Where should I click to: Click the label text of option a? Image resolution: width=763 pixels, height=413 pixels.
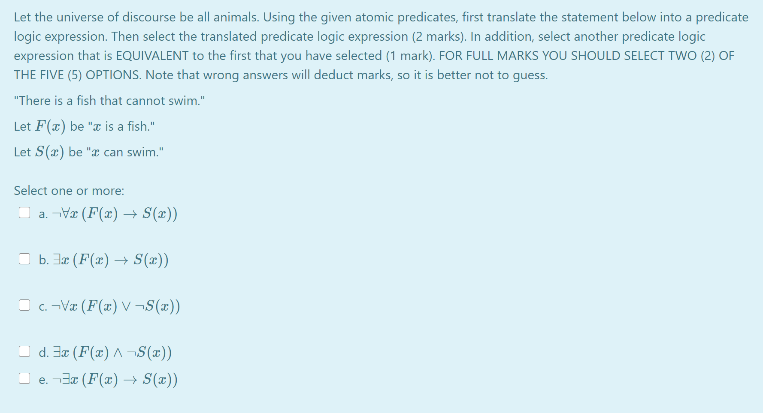click(x=107, y=213)
